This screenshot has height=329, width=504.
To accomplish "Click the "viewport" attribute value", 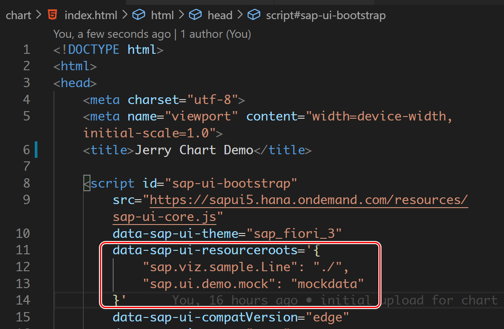I will [201, 116].
